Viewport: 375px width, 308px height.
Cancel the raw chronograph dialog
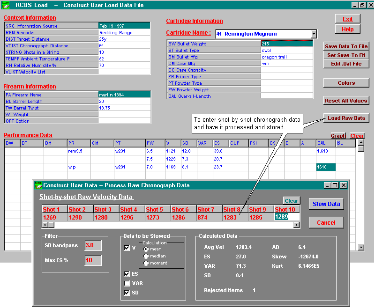point(326,222)
